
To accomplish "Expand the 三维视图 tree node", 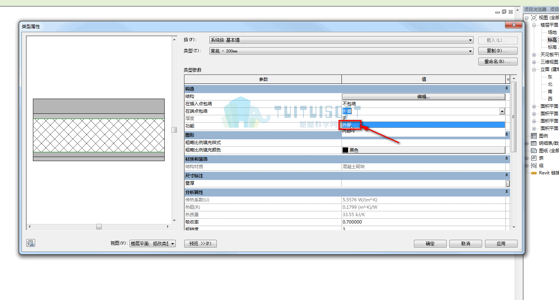I will [x=534, y=62].
